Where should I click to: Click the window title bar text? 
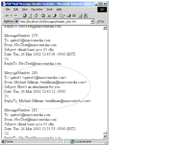point(49,4)
